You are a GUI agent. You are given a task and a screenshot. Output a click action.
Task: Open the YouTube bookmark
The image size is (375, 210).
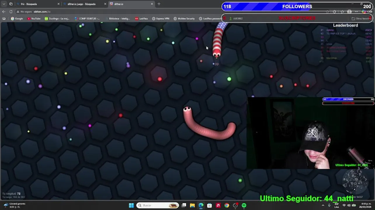pyautogui.click(x=34, y=19)
